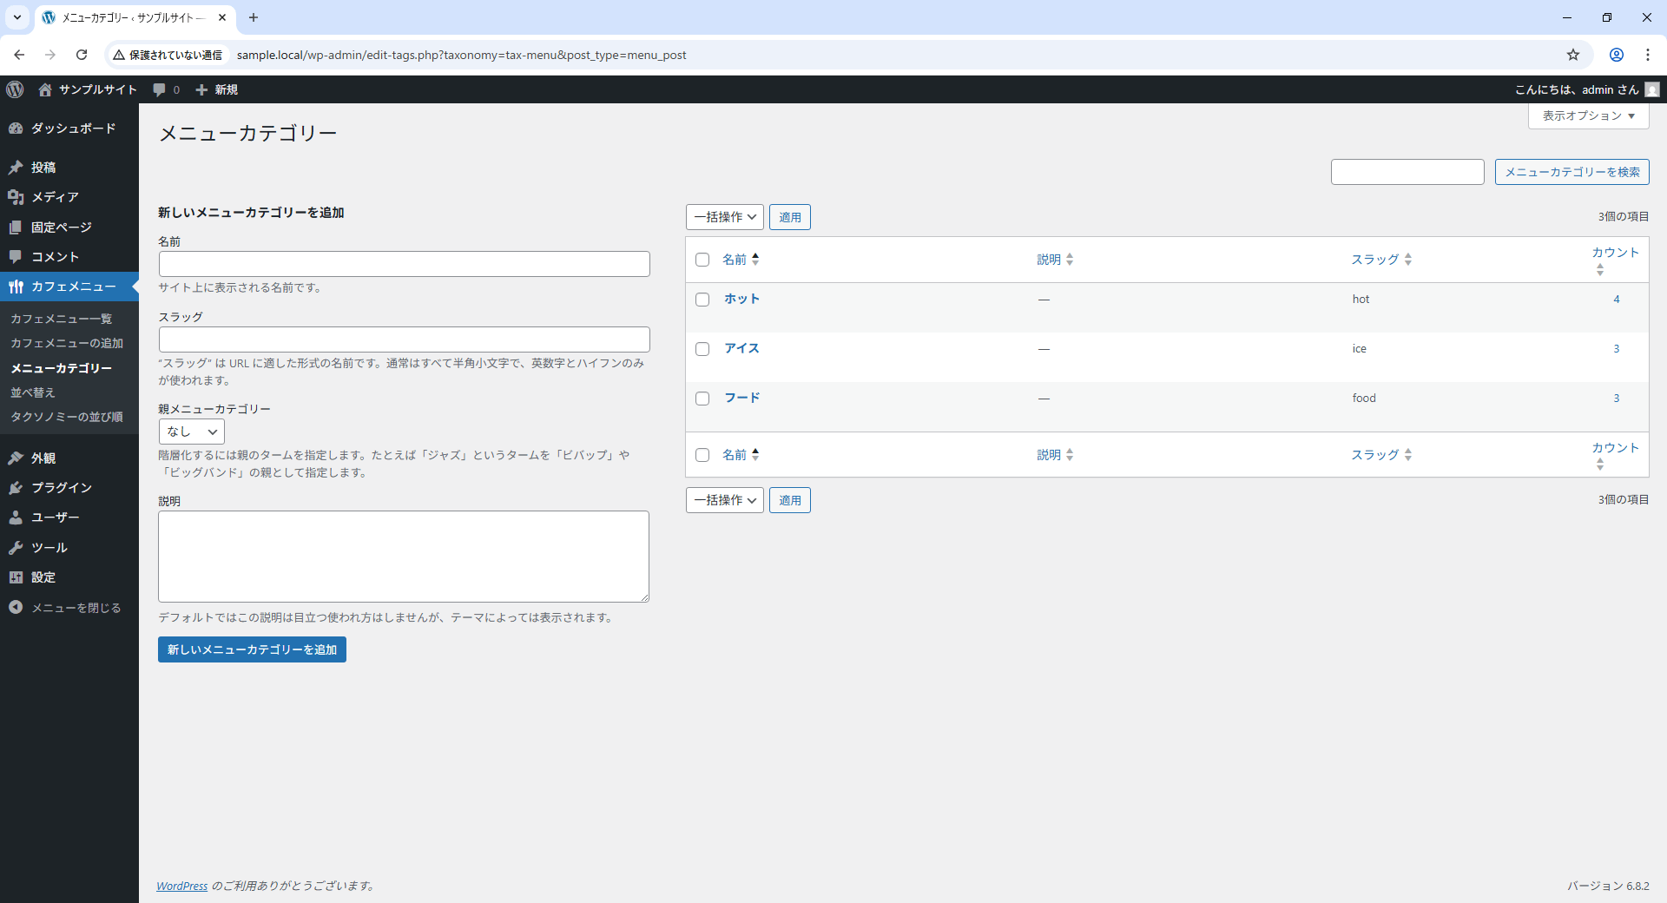This screenshot has height=903, width=1667.
Task: Click the ツール wrench icon
Action: (x=16, y=548)
